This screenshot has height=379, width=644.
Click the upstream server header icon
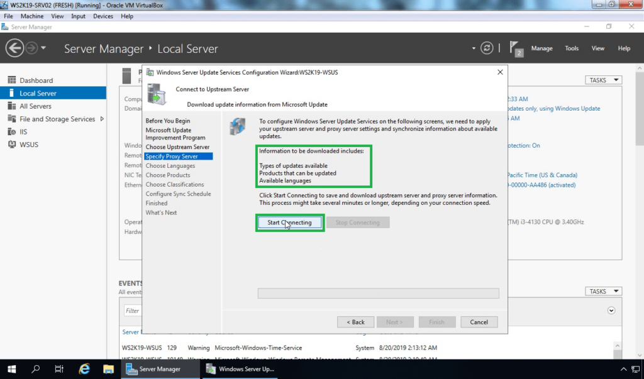point(157,94)
